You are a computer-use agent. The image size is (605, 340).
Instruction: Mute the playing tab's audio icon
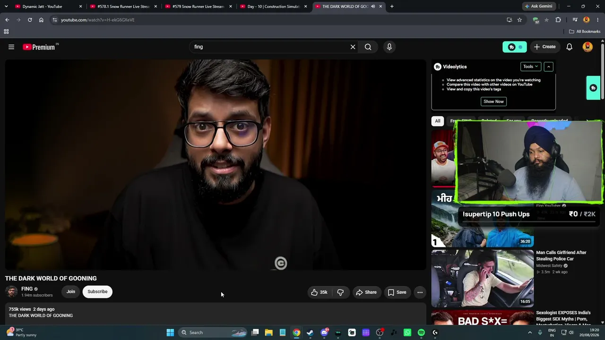(x=373, y=7)
